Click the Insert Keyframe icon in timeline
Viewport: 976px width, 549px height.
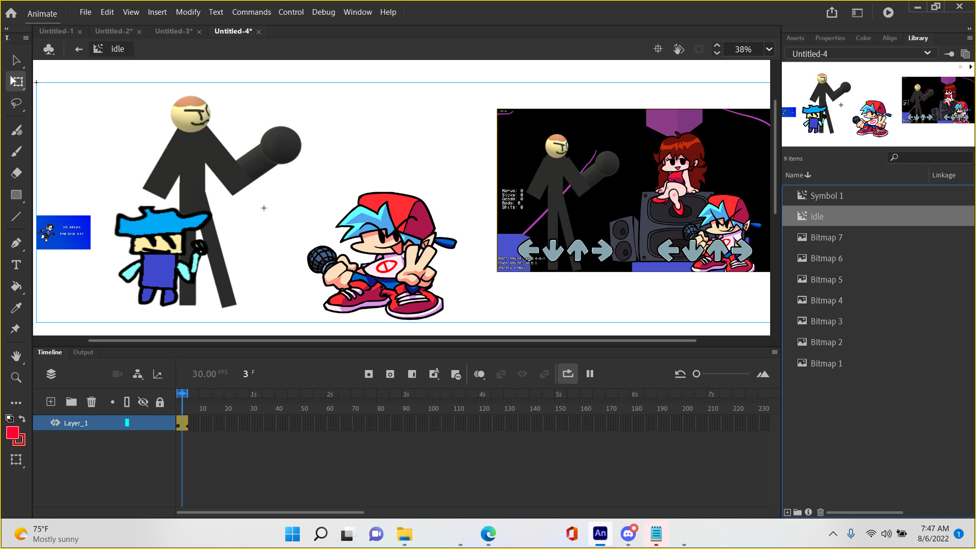click(x=369, y=374)
